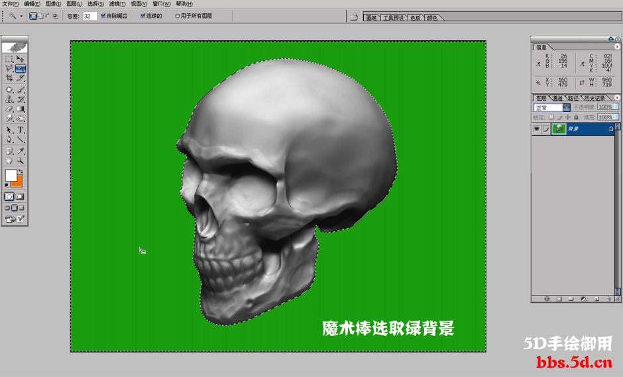Select the Magic Wand tool in toolbox
Screen dimensions: 623x377
pos(21,68)
